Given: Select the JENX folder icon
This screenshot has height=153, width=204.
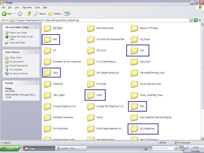Looking at the screenshot, I should click(47, 73).
